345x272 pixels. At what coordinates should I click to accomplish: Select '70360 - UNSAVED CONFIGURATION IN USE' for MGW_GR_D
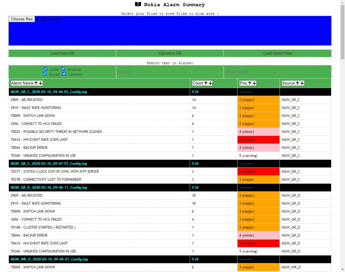[43, 251]
